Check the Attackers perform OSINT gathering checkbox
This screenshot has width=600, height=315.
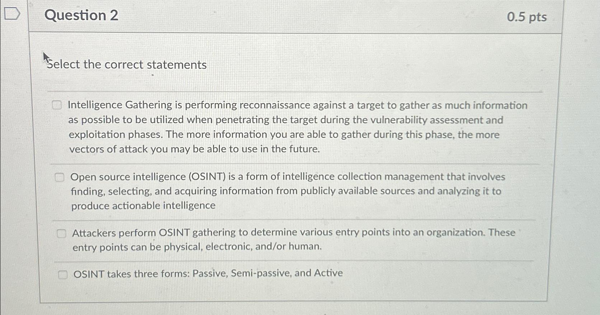(x=62, y=233)
